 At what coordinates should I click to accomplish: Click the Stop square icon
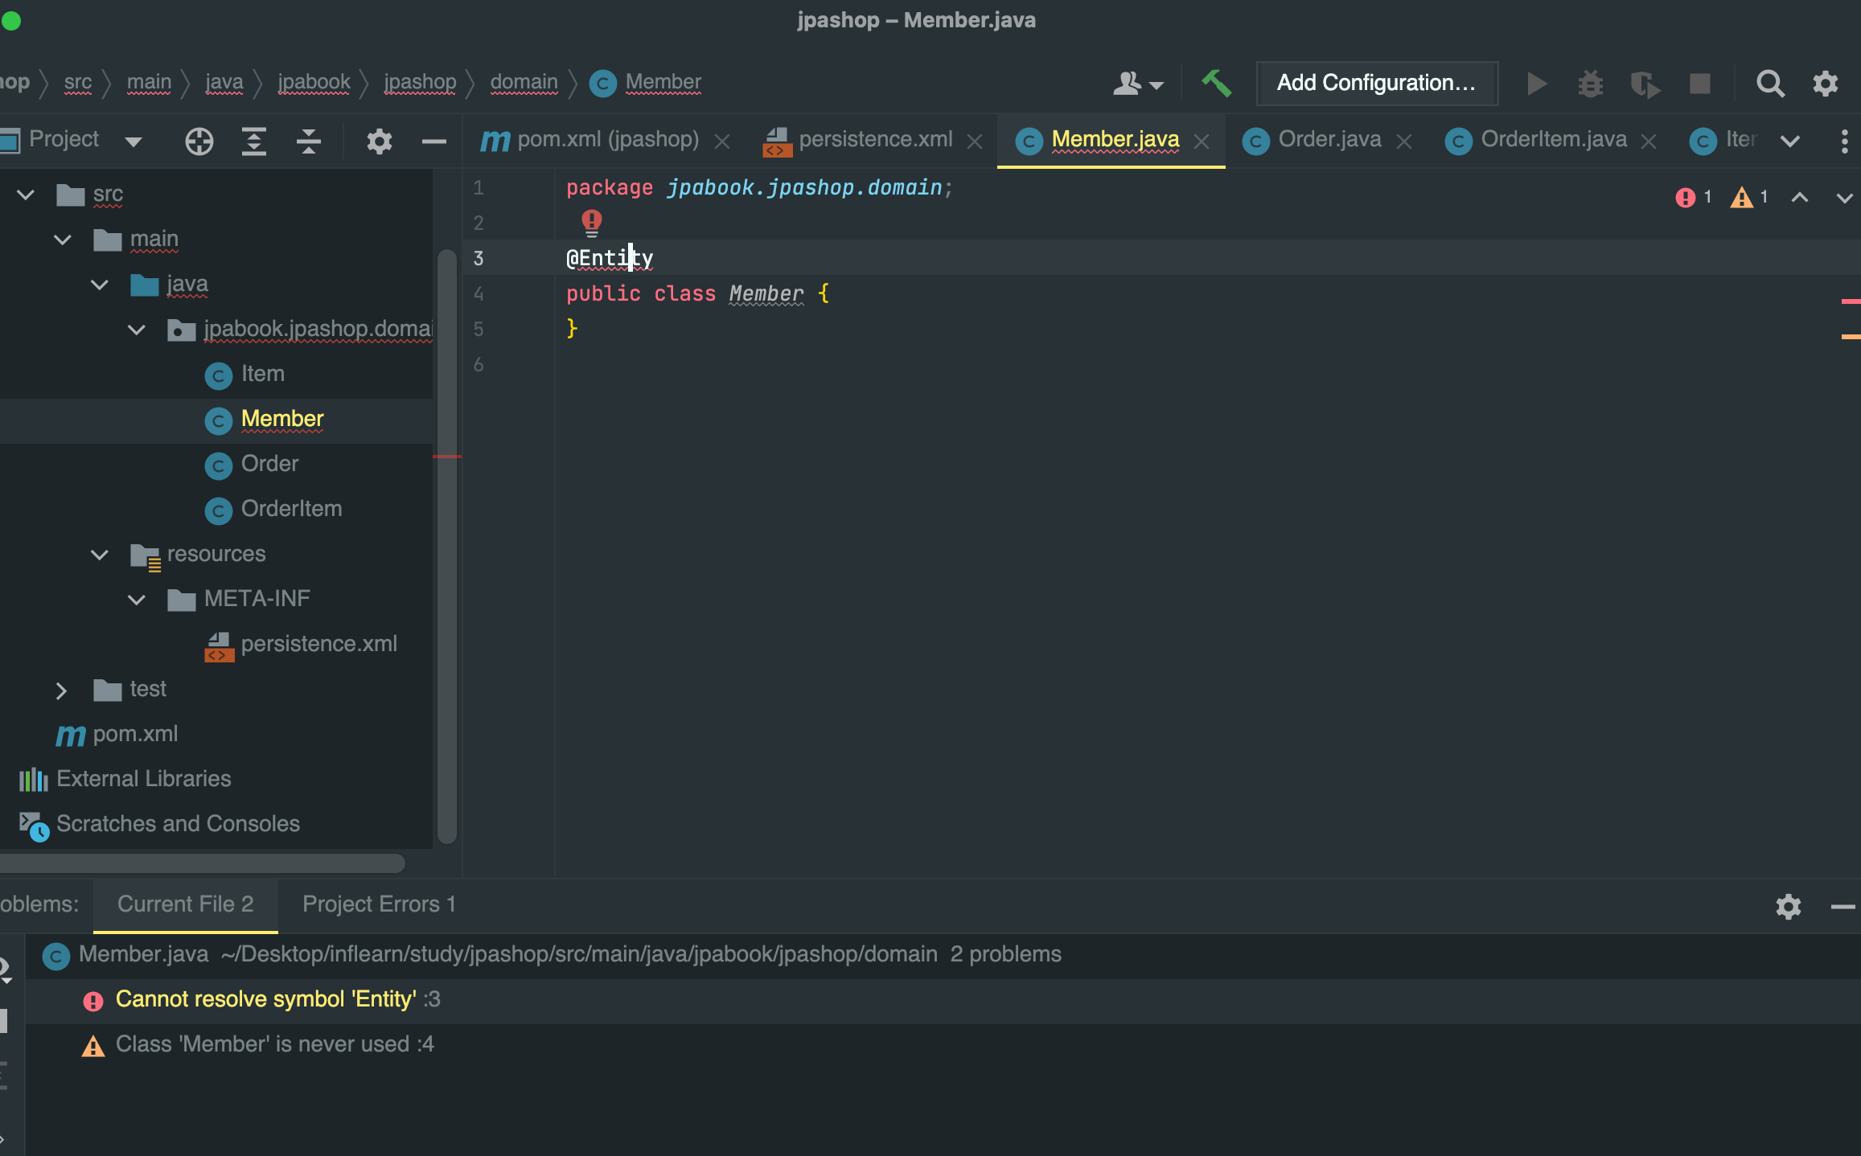click(x=1699, y=83)
